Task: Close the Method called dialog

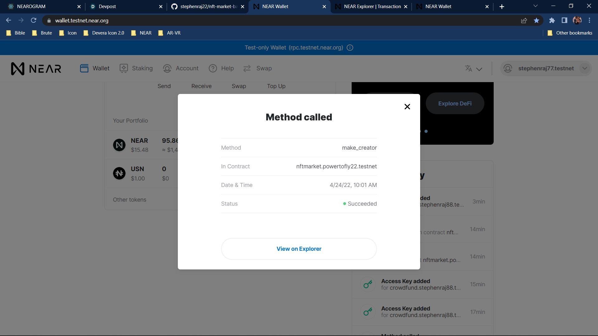Action: 407,107
